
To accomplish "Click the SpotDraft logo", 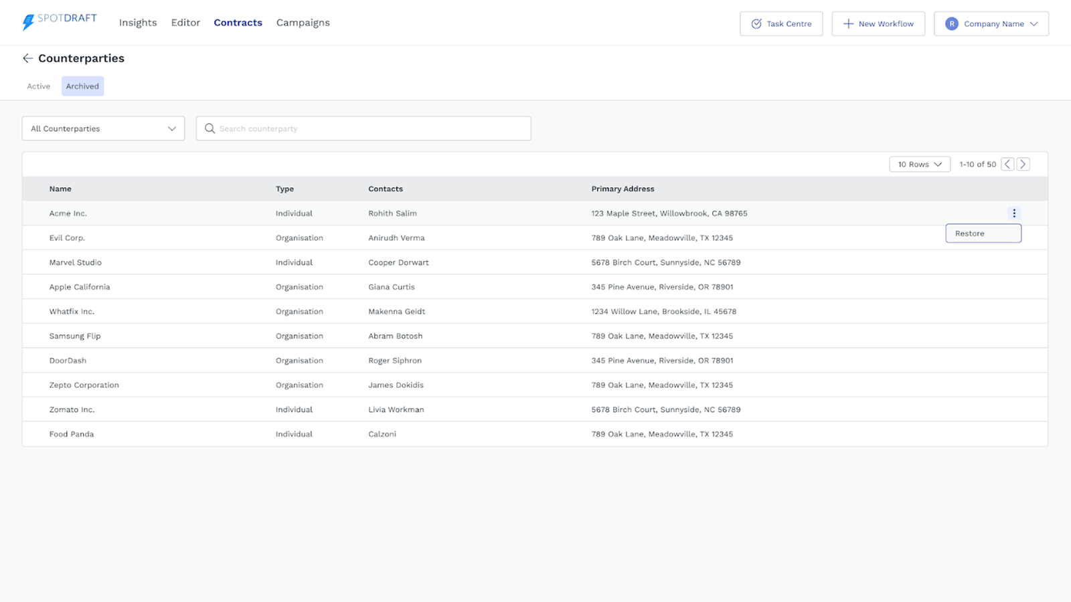I will click(60, 22).
